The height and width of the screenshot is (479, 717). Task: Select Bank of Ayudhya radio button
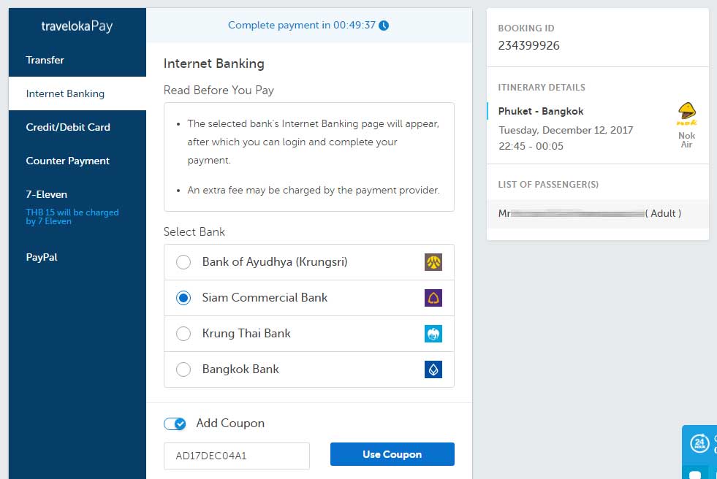184,262
